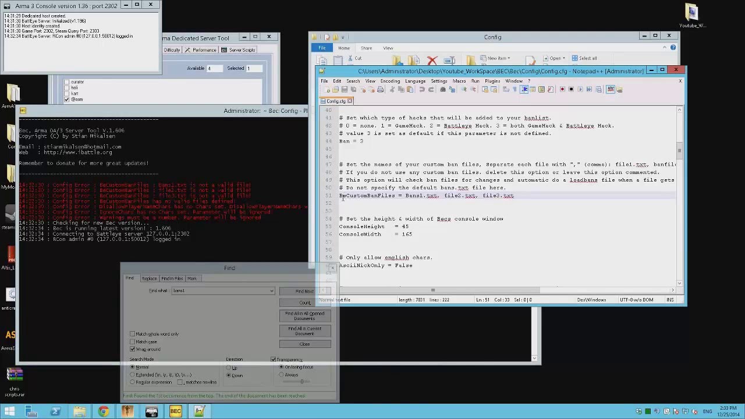This screenshot has width=745, height=419.
Task: Click Find All in Current Document
Action: click(304, 331)
